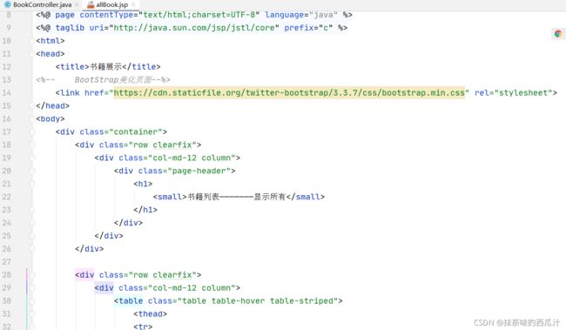Click the taglib keyword on line 9
The height and width of the screenshot is (330, 566).
(70, 28)
